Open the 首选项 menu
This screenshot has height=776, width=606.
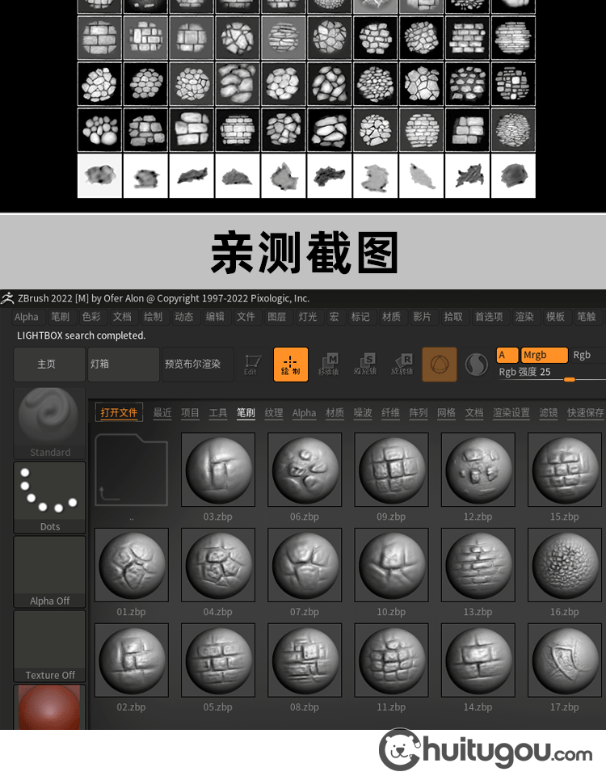coord(489,317)
